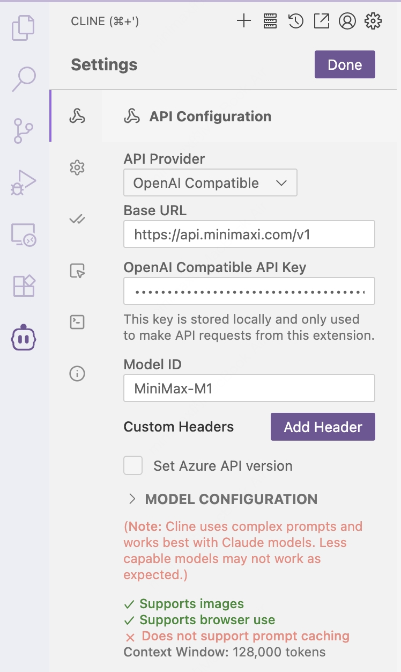401x672 pixels.
Task: Open the Source Control view
Action: (x=24, y=131)
